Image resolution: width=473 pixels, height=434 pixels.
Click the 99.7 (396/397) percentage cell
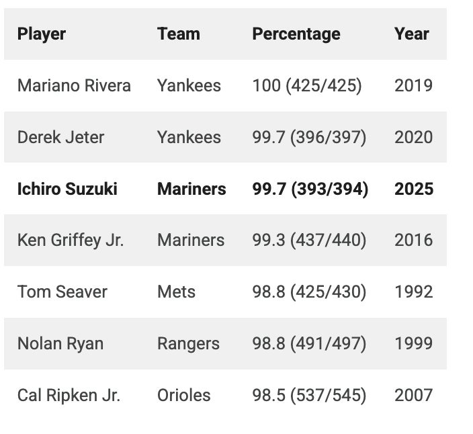pos(309,137)
